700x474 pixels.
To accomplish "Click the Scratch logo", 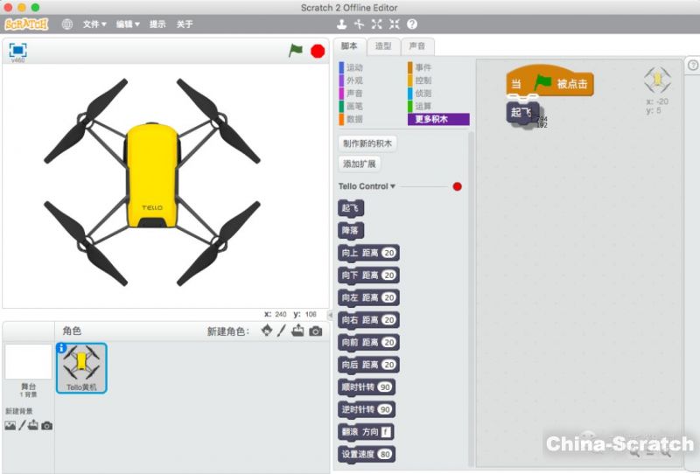I will coord(26,24).
